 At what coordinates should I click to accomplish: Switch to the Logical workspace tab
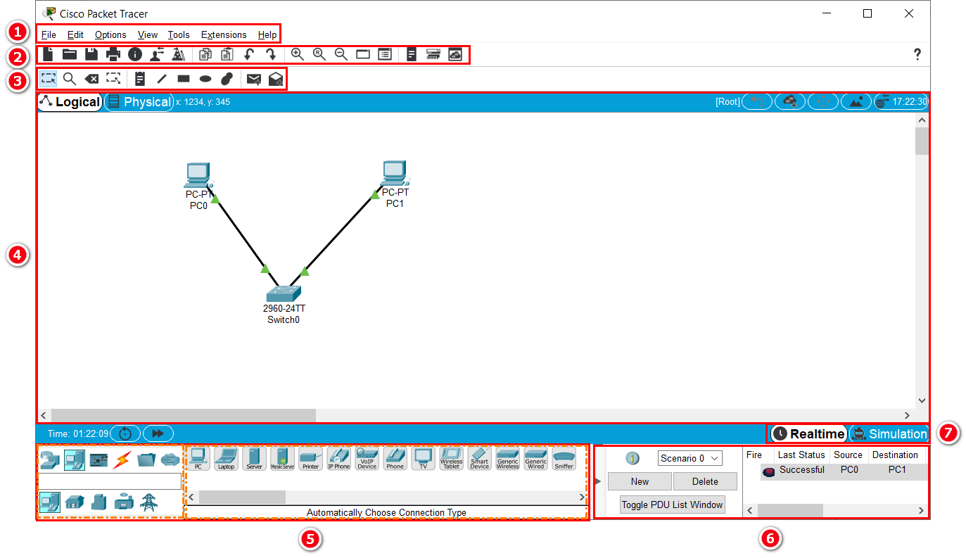(x=70, y=102)
